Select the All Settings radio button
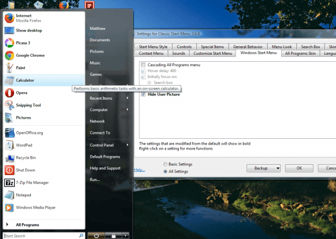Image resolution: width=336 pixels, height=239 pixels. tap(165, 171)
